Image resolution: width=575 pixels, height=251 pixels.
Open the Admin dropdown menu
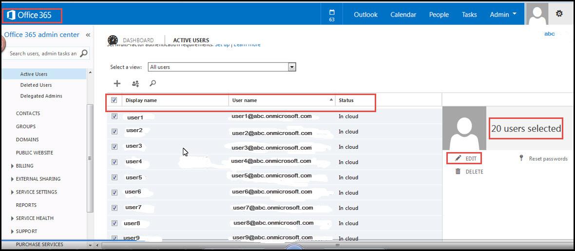tap(503, 15)
